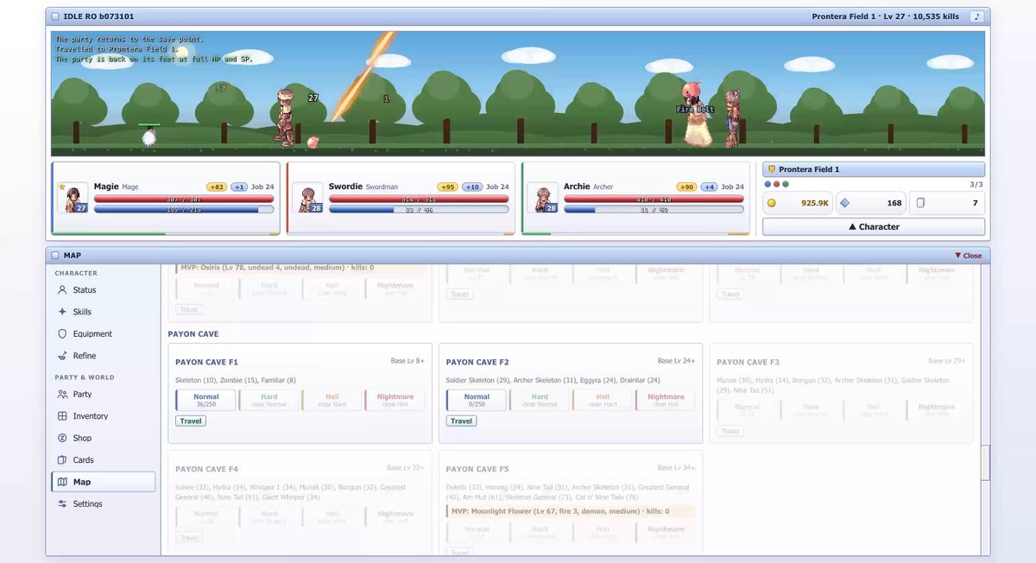Open Settings from the sidebar
The height and width of the screenshot is (563, 1036).
click(x=104, y=503)
